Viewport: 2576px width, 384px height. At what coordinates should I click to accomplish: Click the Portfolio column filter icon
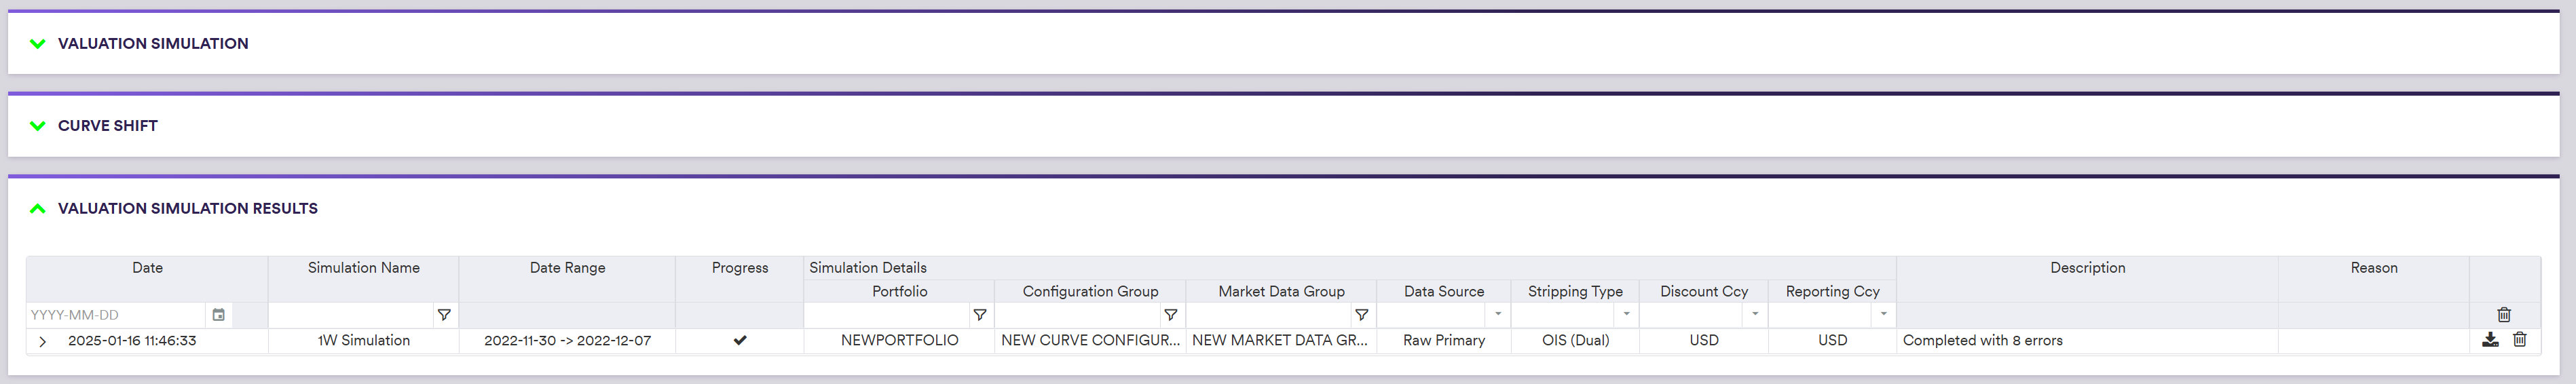click(x=979, y=315)
